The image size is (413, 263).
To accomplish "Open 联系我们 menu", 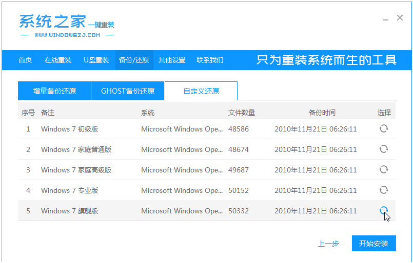I will (x=210, y=60).
